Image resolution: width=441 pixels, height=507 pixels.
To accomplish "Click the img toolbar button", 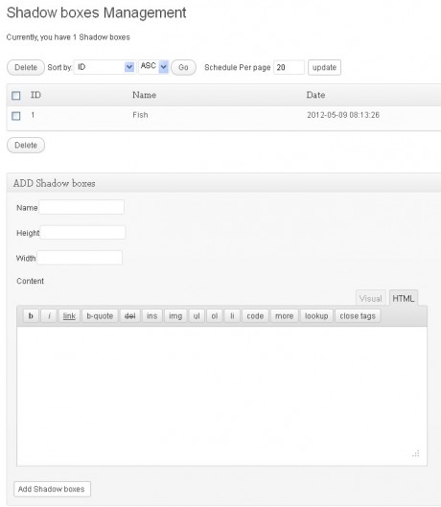I will coord(175,315).
